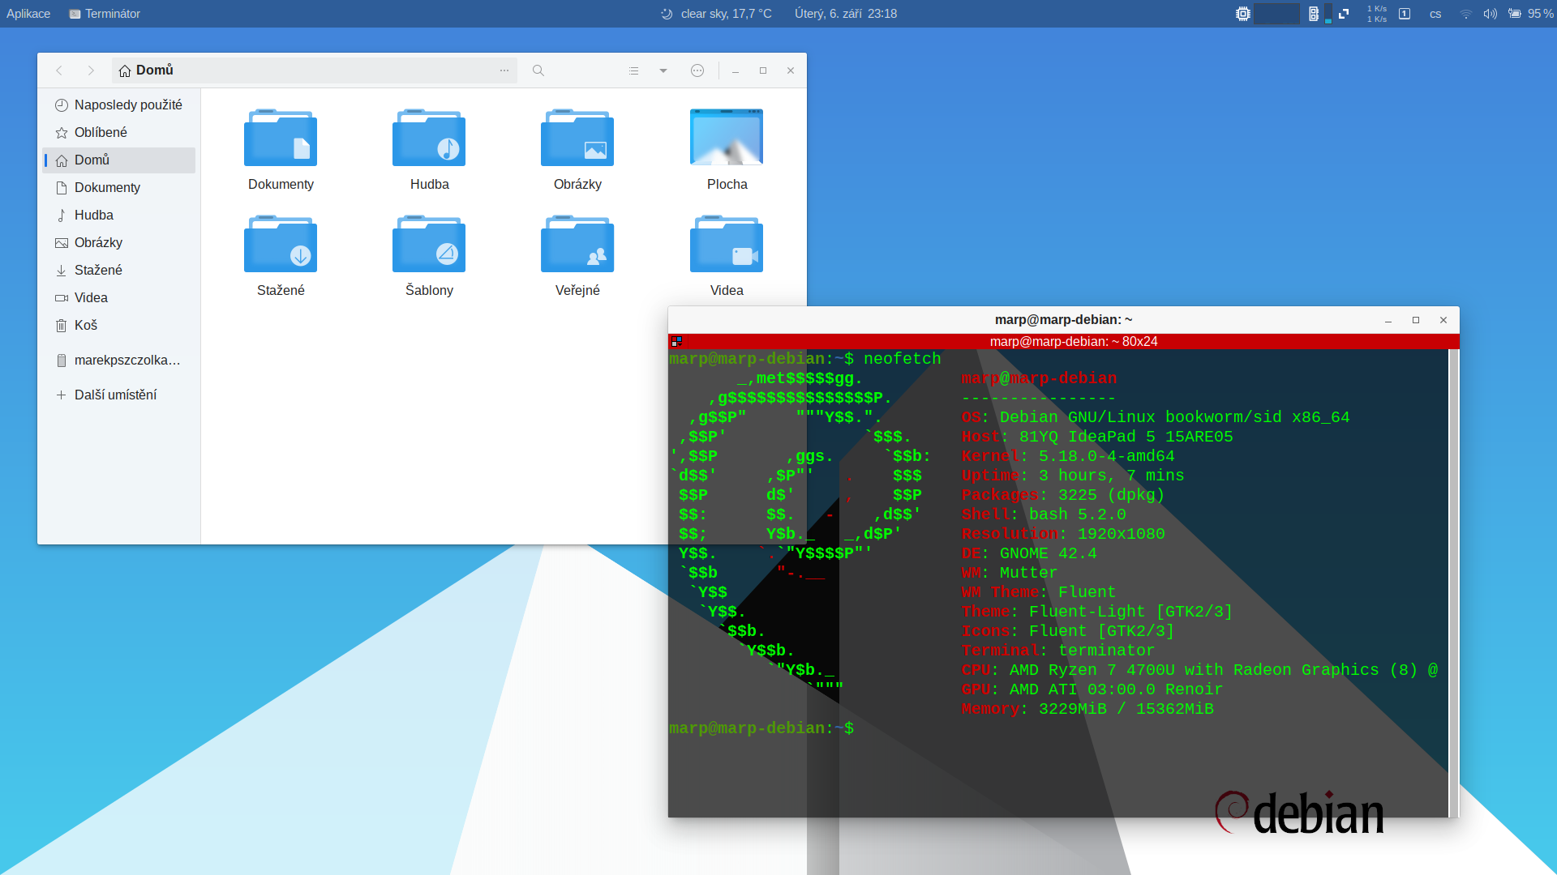
Task: Go forward in the Files window
Action: click(91, 70)
